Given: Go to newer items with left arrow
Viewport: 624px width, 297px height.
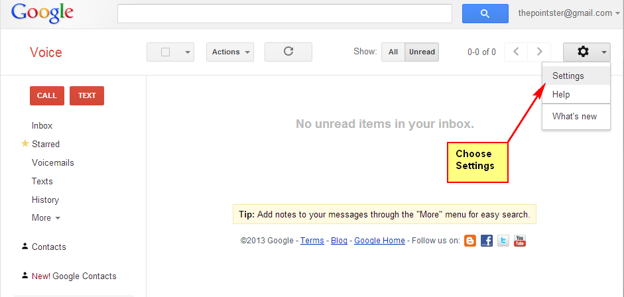Looking at the screenshot, I should [x=516, y=52].
